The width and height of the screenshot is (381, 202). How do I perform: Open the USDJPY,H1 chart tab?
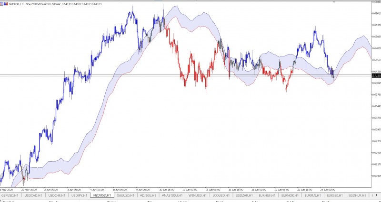pos(79,195)
